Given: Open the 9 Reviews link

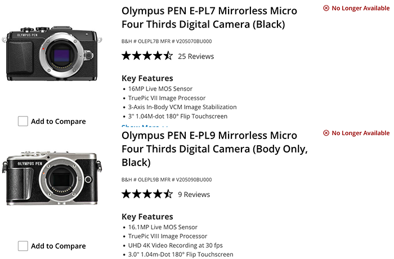Looking at the screenshot, I should 194,195.
